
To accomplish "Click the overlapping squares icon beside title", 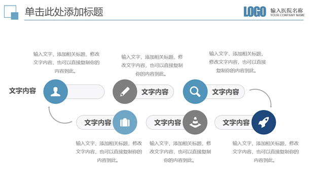I will point(11,12).
